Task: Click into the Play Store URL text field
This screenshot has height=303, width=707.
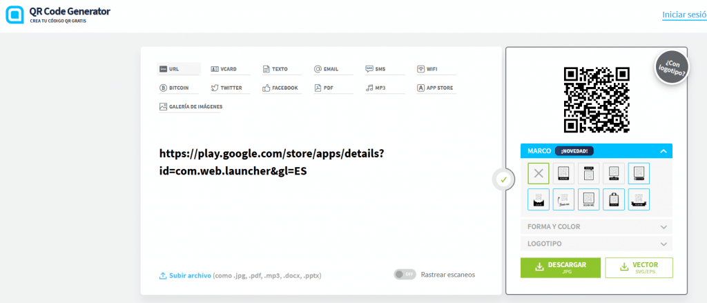Action: tap(272, 162)
